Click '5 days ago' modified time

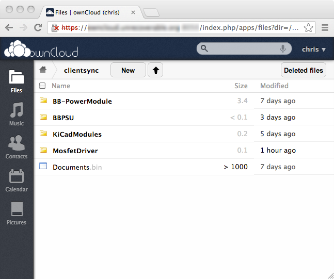point(278,134)
